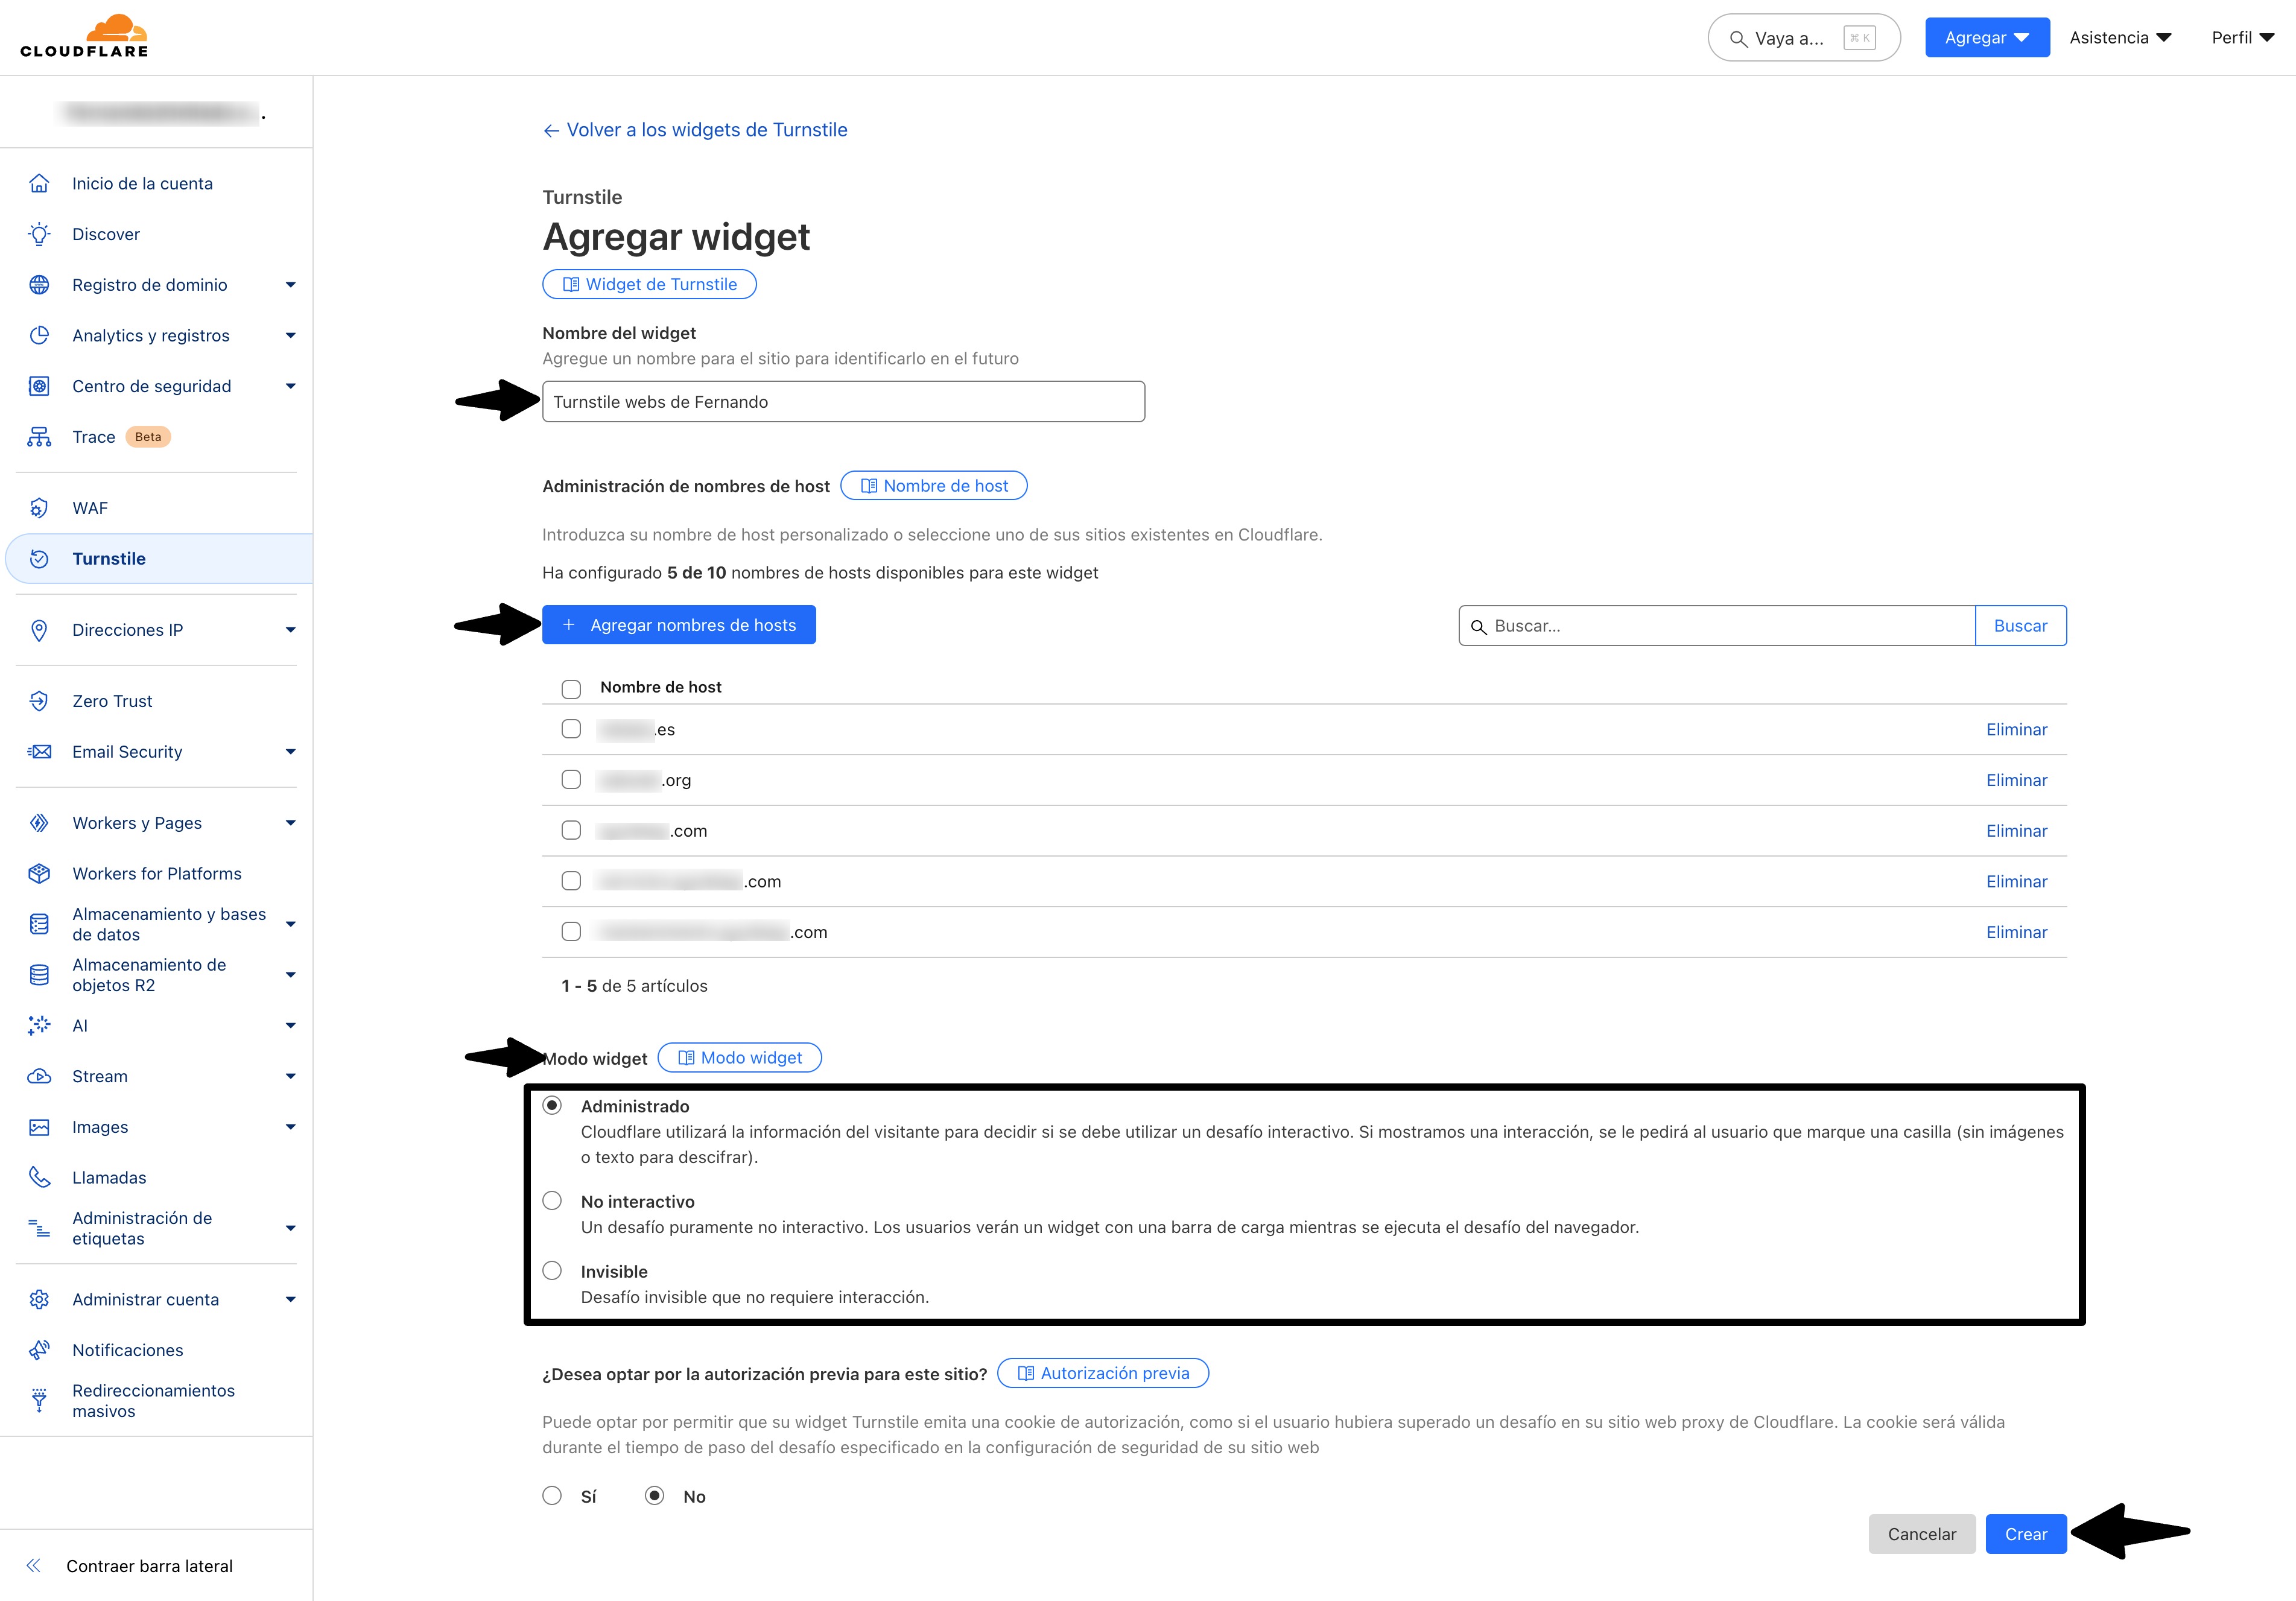Click the Direcciones IP pin icon
This screenshot has width=2296, height=1601.
pyautogui.click(x=39, y=630)
